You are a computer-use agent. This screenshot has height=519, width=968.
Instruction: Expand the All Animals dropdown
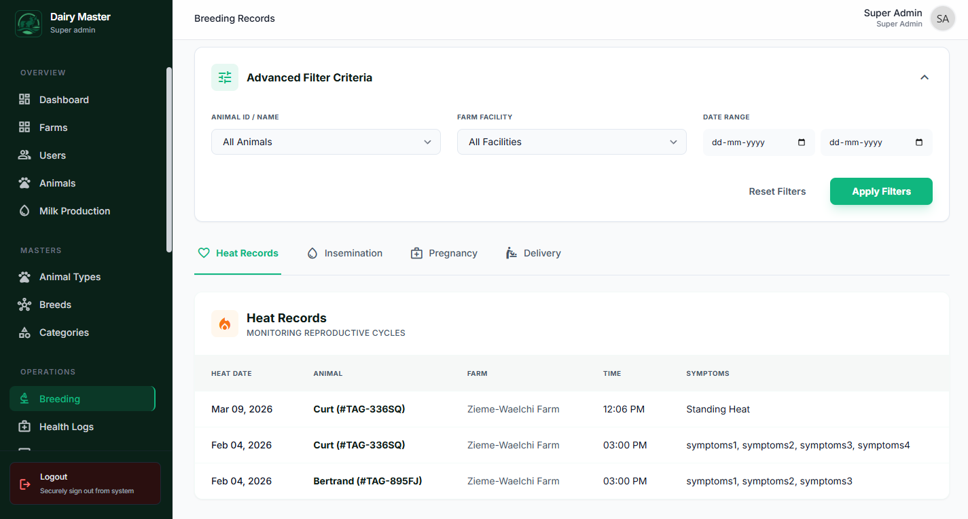point(326,142)
